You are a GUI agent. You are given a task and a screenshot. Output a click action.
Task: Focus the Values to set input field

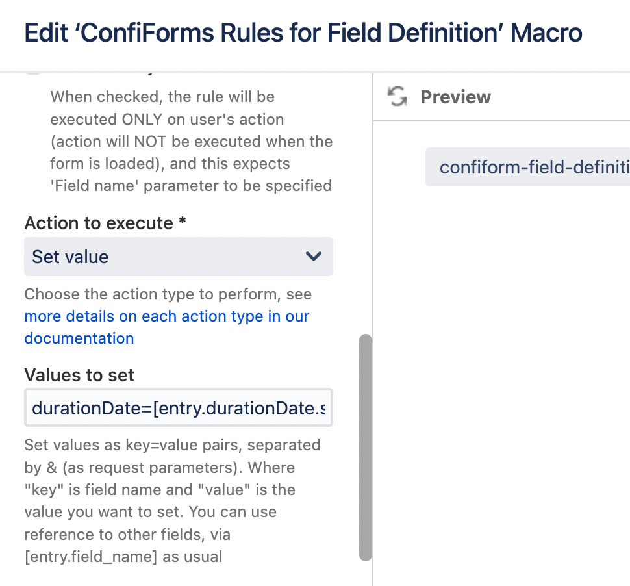178,408
